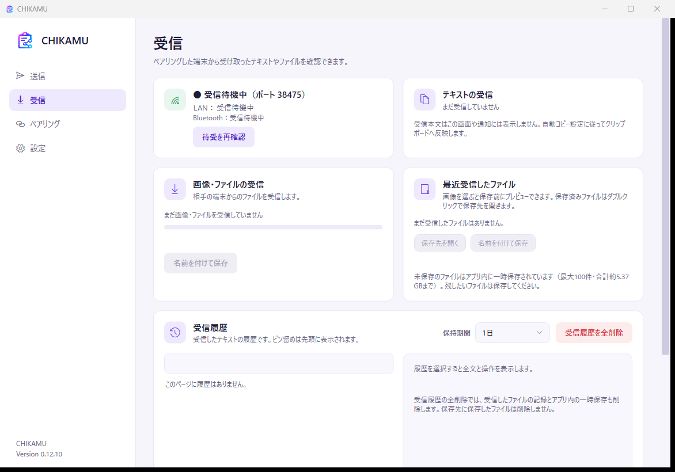Image resolution: width=675 pixels, height=472 pixels.
Task: Click the download icon in 画像・ファイルの受信 card
Action: pyautogui.click(x=175, y=189)
